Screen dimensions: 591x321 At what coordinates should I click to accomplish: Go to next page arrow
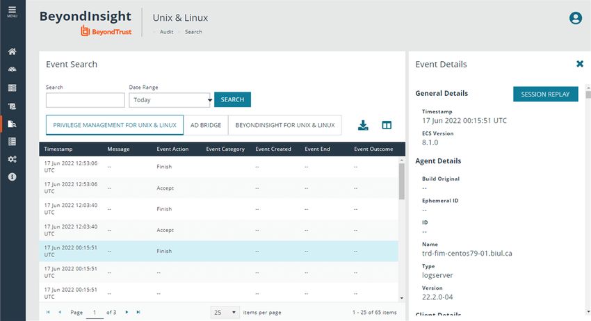[127, 313]
